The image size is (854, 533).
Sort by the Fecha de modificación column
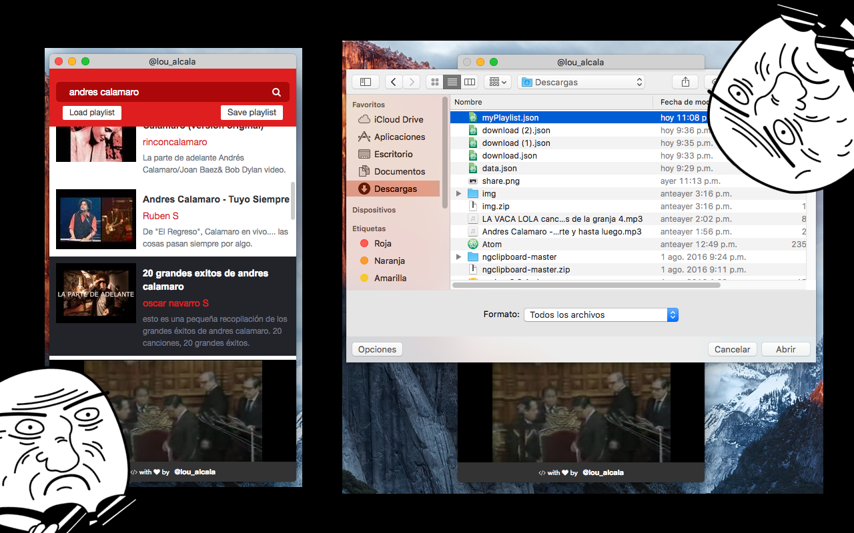click(x=684, y=102)
